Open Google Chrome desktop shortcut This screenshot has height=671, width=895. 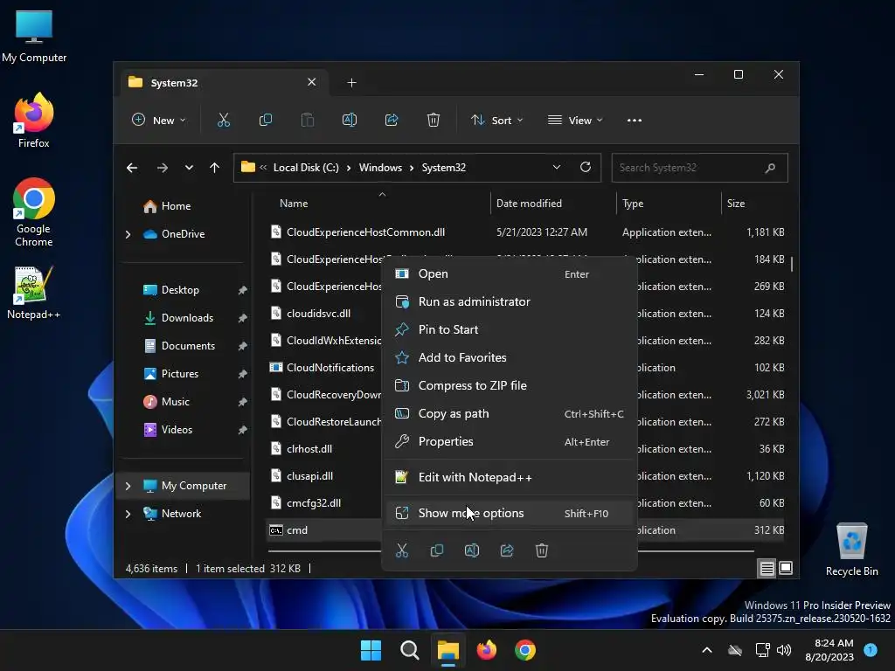[34, 212]
